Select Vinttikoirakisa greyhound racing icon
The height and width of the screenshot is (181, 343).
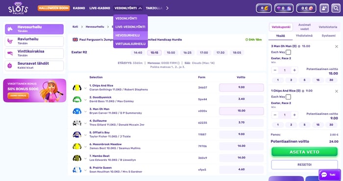pyautogui.click(x=10, y=53)
